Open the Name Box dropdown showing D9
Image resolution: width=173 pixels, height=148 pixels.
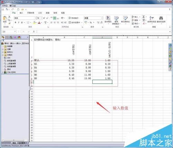coord(15,32)
